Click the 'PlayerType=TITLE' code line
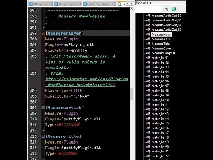Screen dimensions: 213x160 click(x=64, y=91)
